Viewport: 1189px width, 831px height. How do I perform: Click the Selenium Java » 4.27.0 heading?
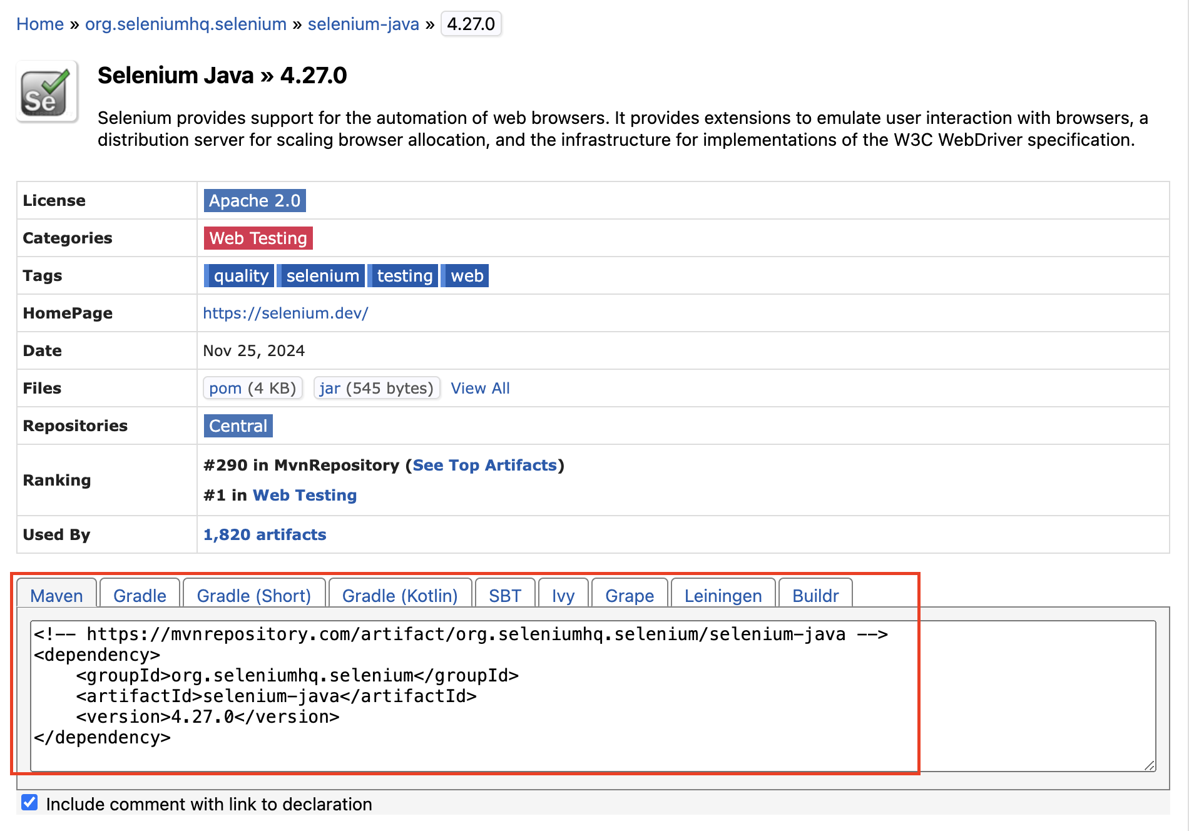[x=222, y=75]
